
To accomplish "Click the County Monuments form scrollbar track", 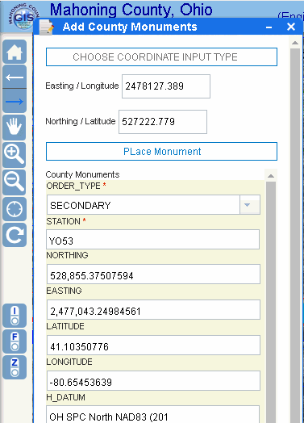I will [271, 302].
